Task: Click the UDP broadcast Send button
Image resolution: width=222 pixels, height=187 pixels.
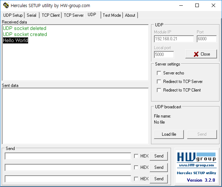Action: click(x=202, y=134)
